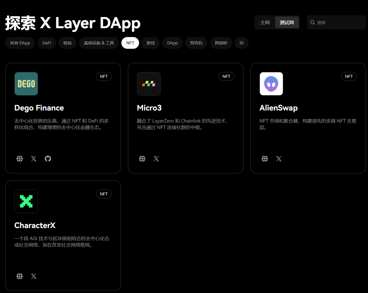Click Micro3 description mentioning LayerZero

point(183,124)
